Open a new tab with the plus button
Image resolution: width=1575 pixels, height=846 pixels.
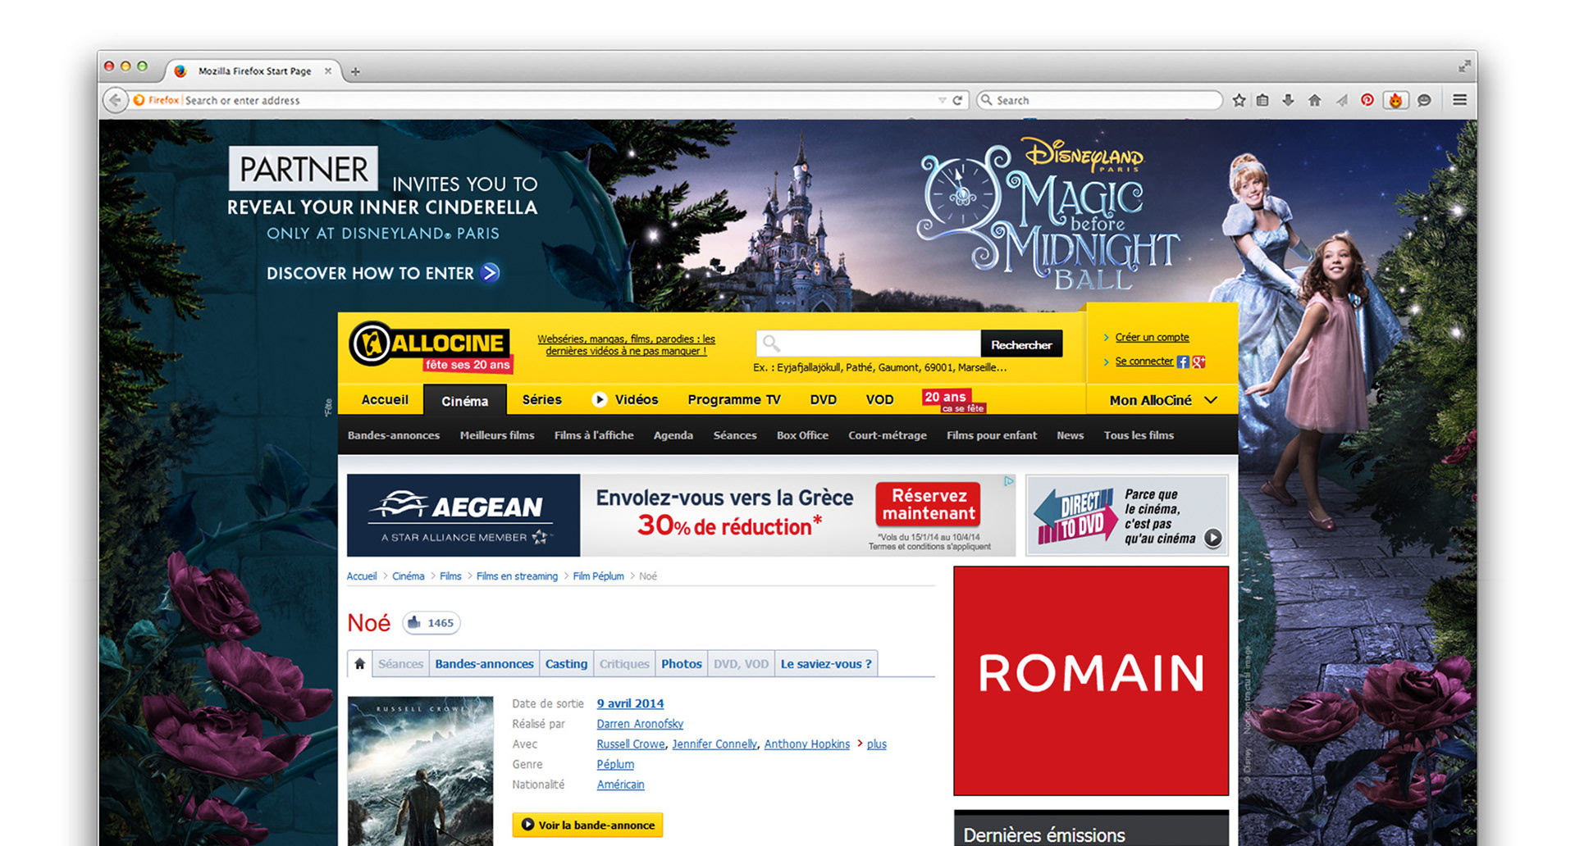coord(355,71)
